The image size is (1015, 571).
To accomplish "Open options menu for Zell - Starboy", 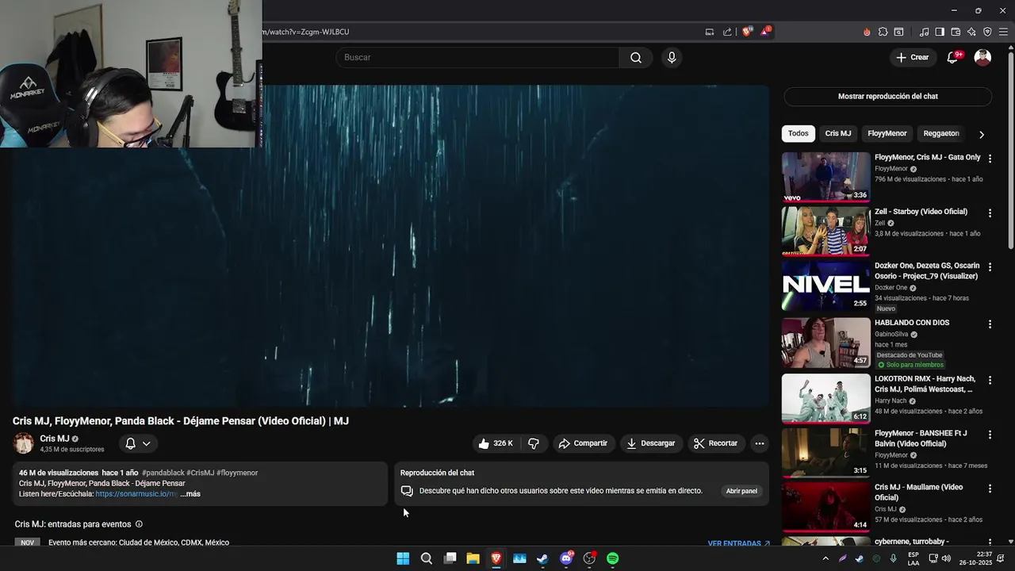I will 990,213.
